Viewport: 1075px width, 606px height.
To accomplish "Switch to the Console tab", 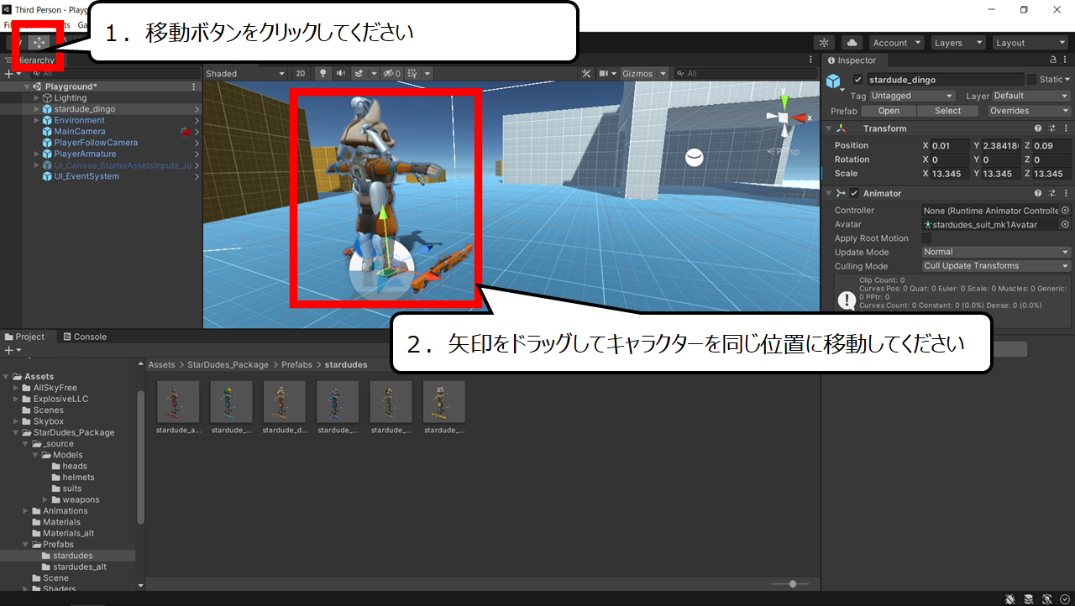I will coord(85,337).
